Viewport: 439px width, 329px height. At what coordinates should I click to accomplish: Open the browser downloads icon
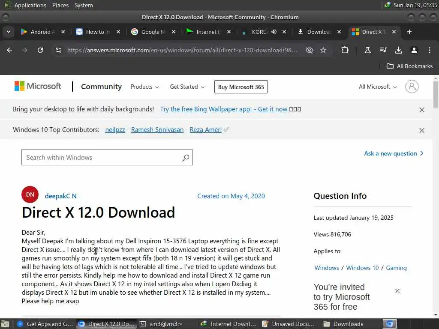click(x=398, y=50)
